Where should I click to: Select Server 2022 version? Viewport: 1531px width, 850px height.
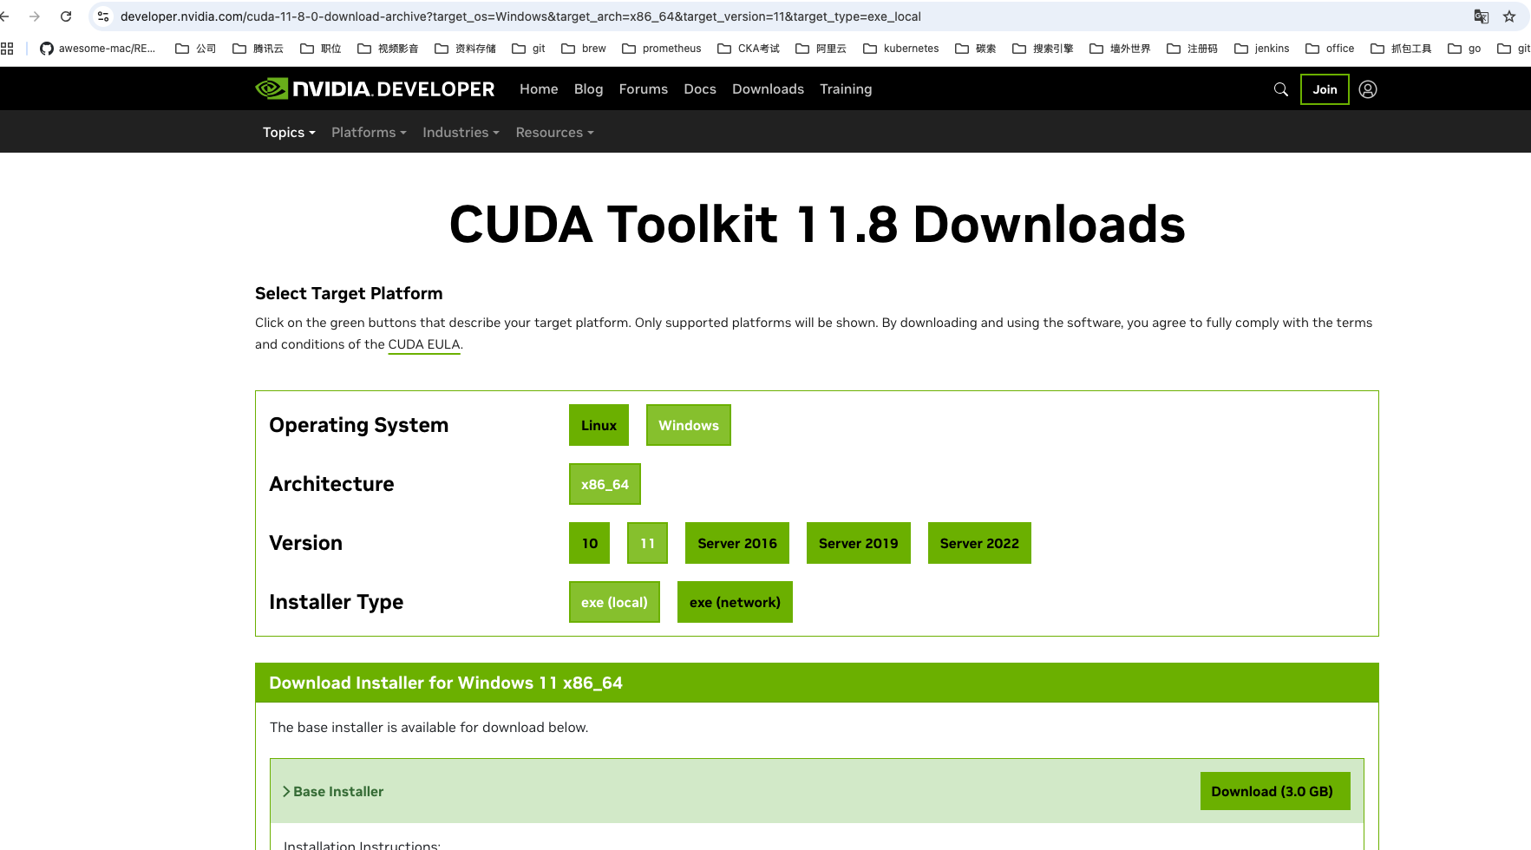(x=979, y=543)
